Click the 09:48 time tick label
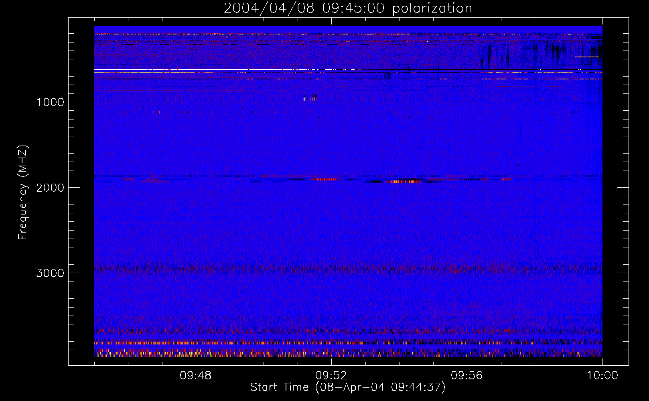 pyautogui.click(x=195, y=376)
